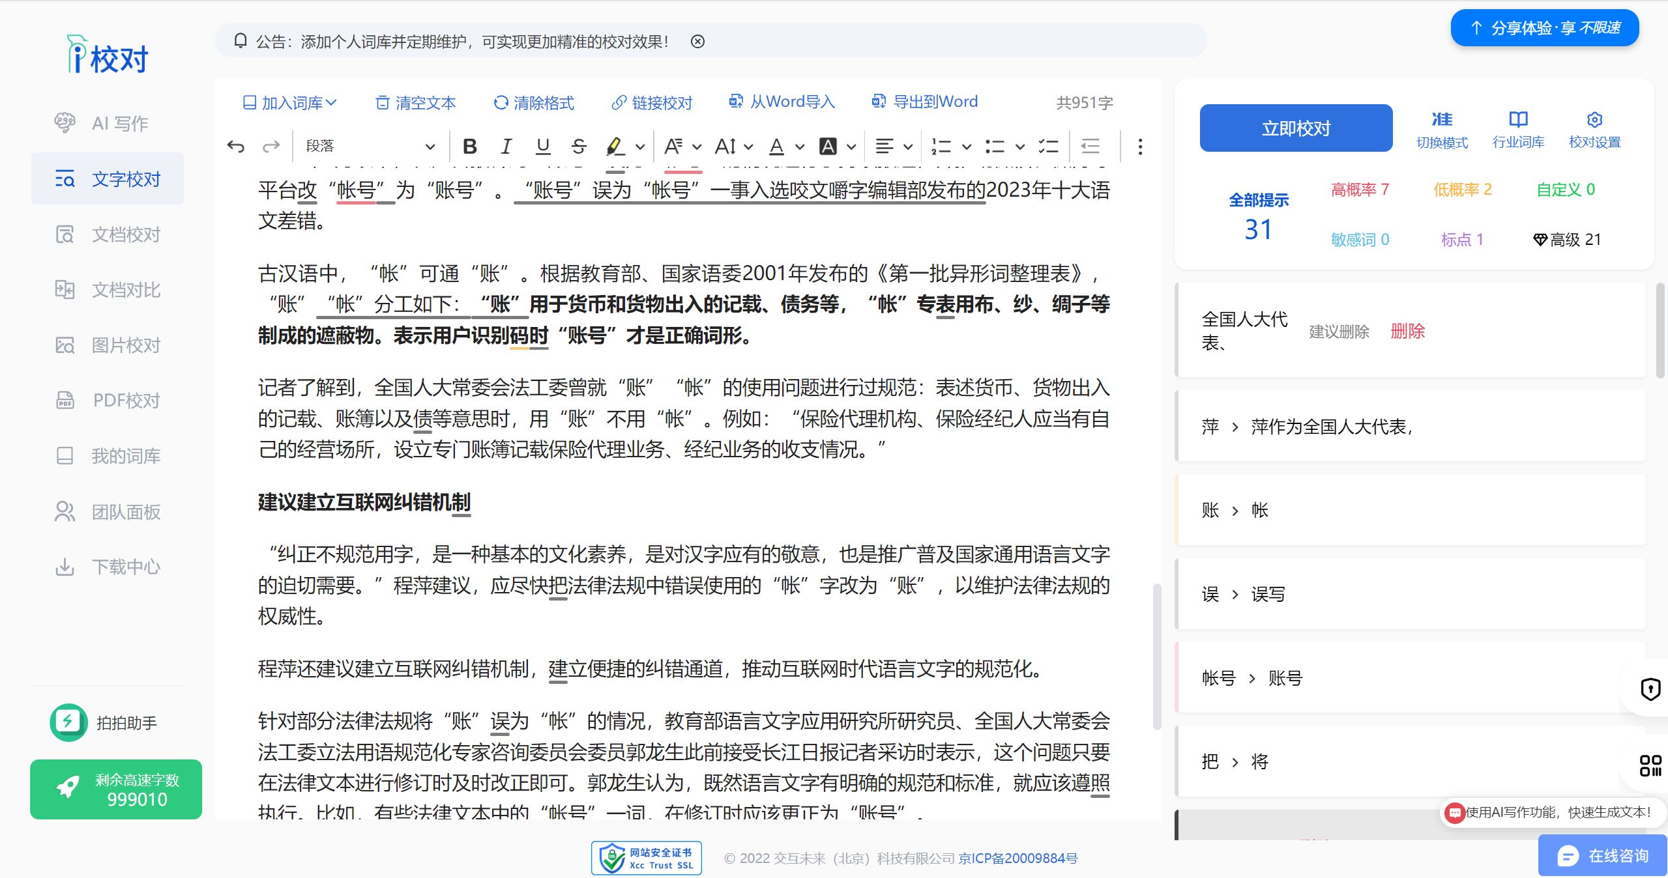Apply the highlight marker tool

[615, 147]
